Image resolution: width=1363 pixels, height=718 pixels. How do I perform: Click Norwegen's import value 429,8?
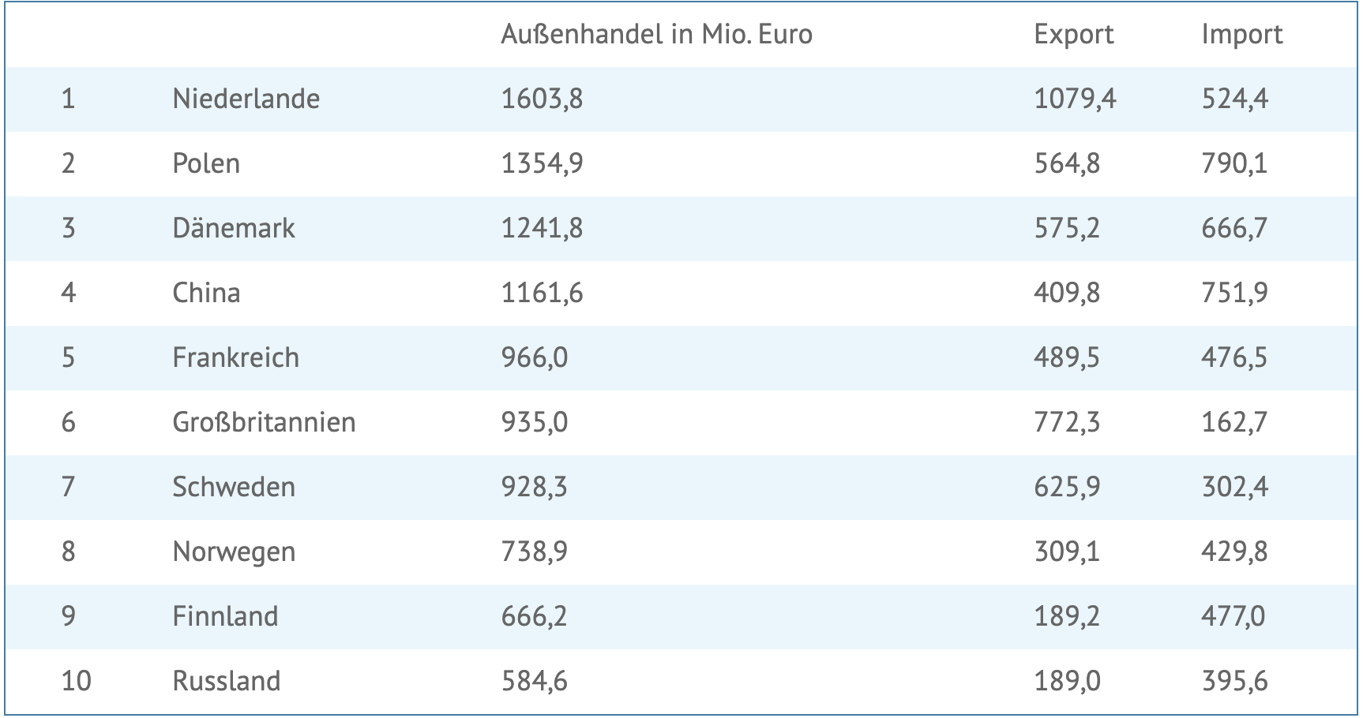coord(1234,552)
